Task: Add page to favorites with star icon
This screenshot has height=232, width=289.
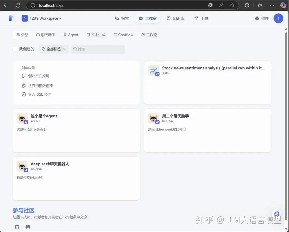Action: (x=232, y=5)
